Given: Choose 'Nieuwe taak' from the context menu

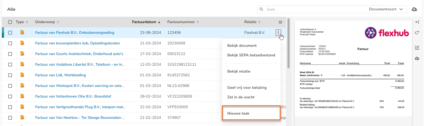Looking at the screenshot, I should [x=238, y=113].
